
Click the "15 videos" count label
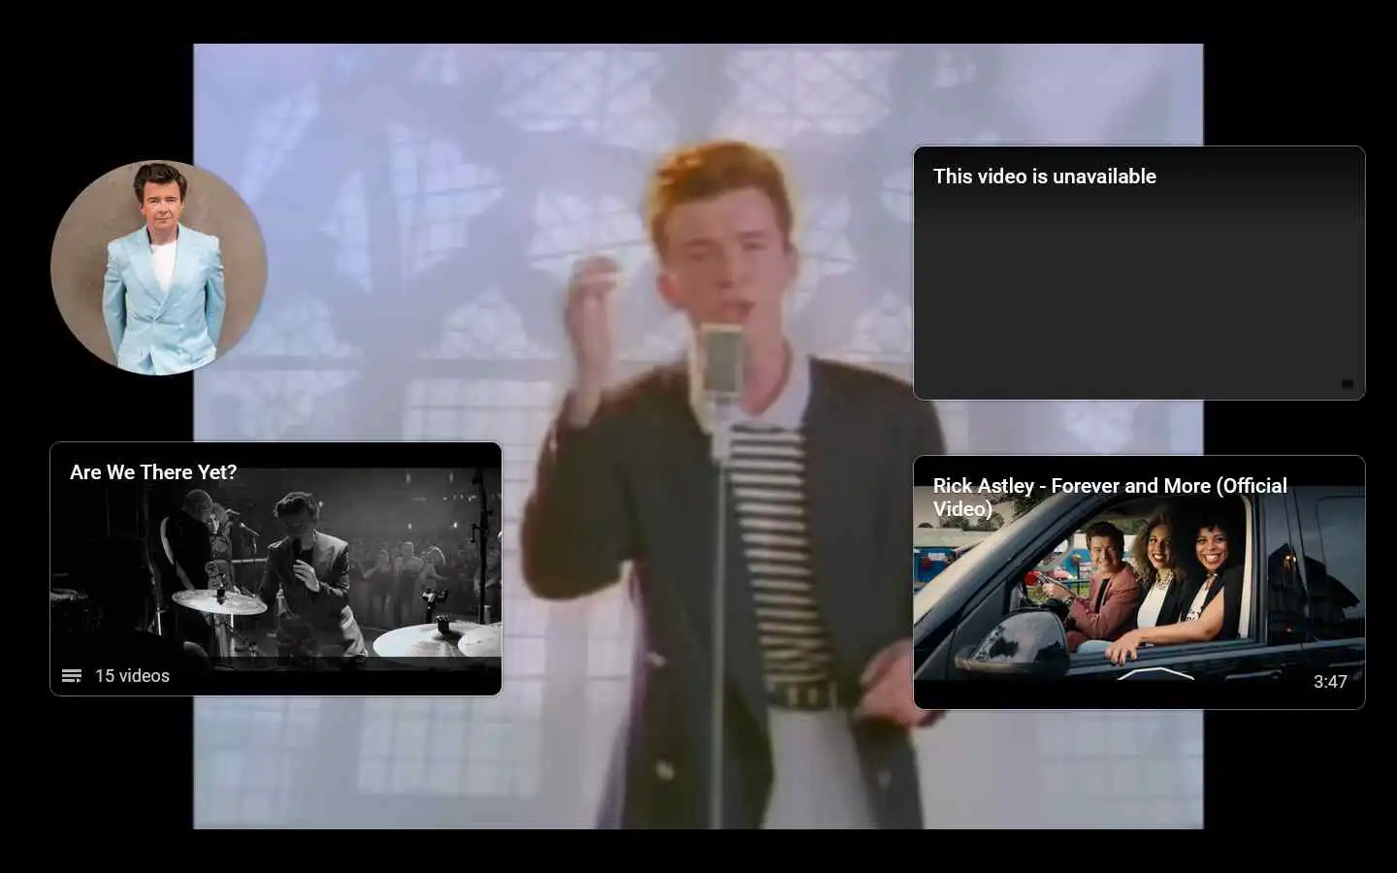pos(132,676)
